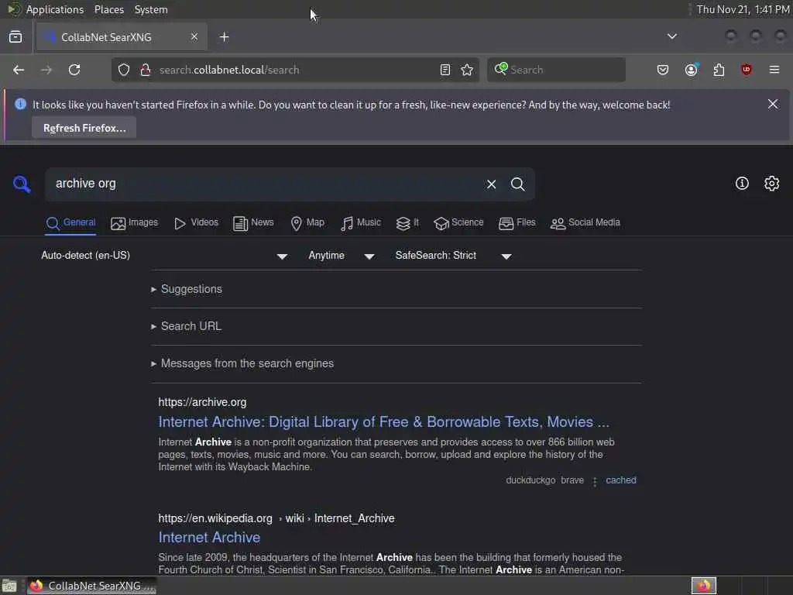Click the Firefox Search box in toolbar
Image resolution: width=793 pixels, height=595 pixels.
556,70
